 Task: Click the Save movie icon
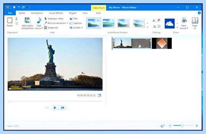point(184,20)
